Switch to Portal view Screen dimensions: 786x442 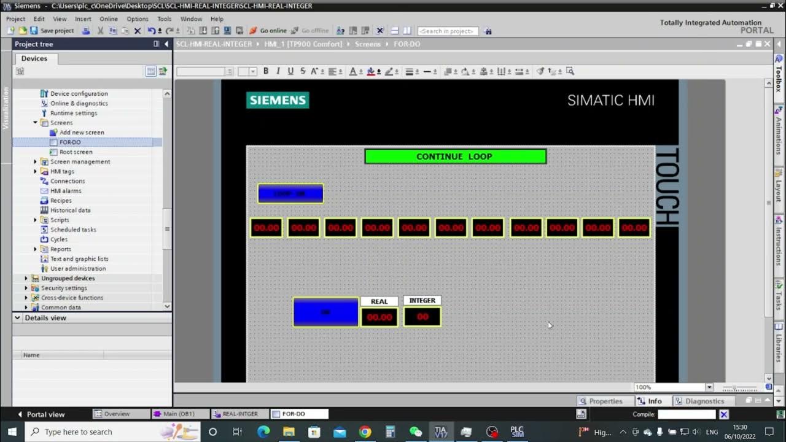41,414
